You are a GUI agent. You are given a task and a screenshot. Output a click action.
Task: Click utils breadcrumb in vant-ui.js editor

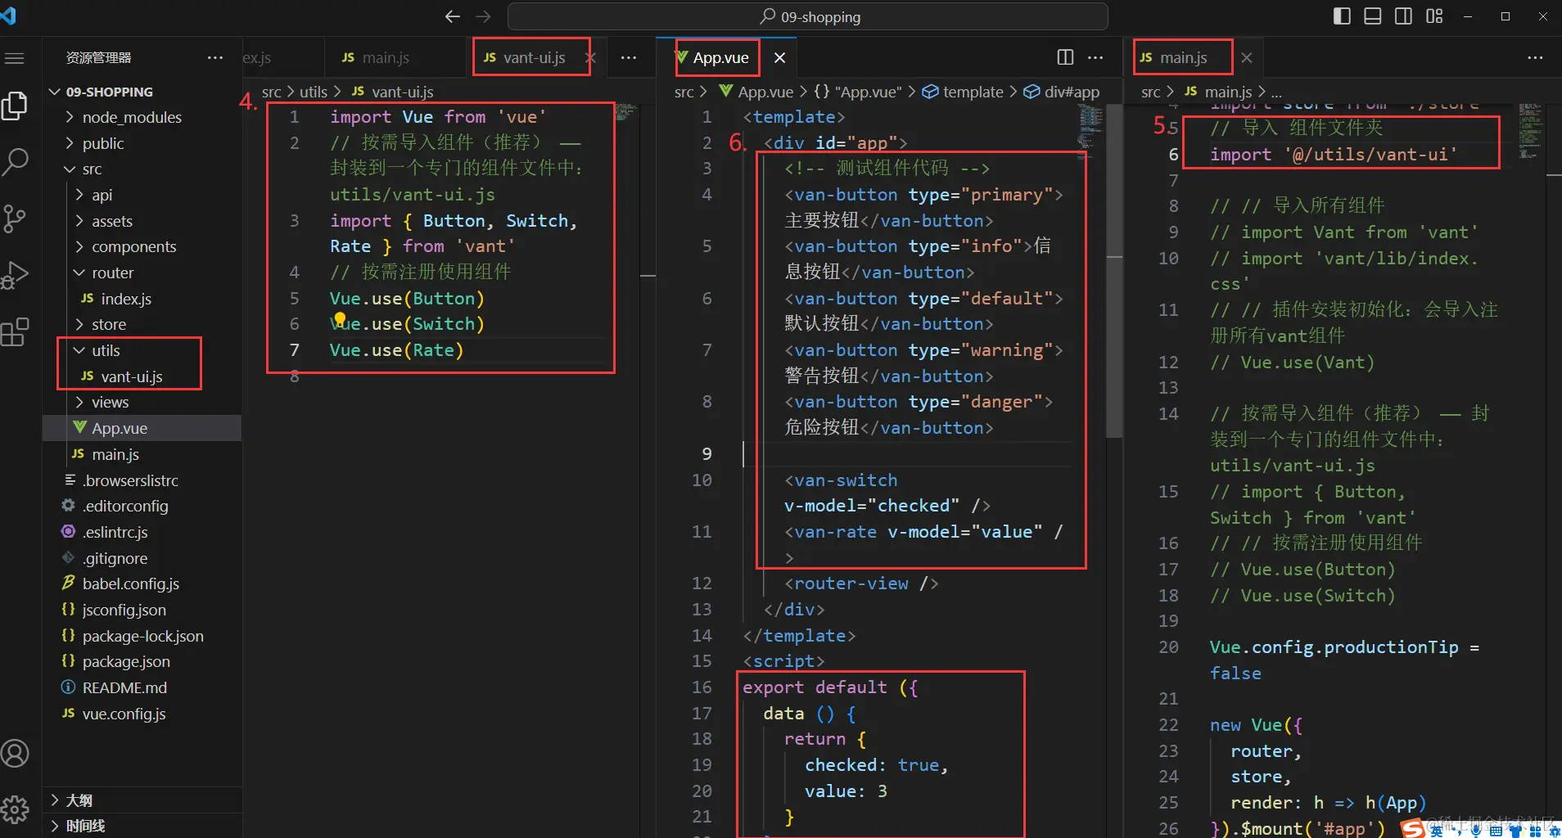tap(314, 92)
